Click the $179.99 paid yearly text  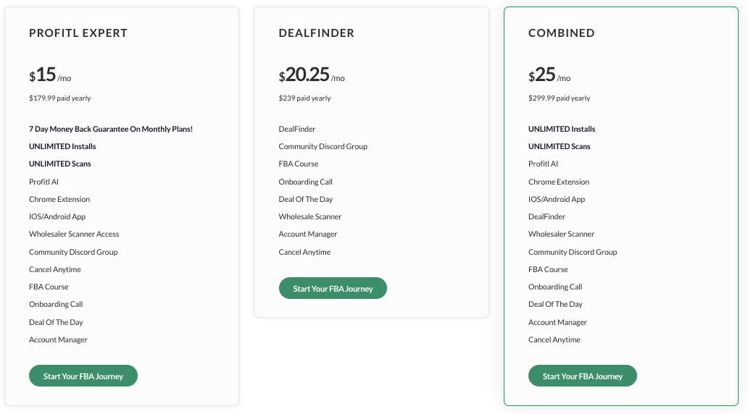(x=60, y=98)
